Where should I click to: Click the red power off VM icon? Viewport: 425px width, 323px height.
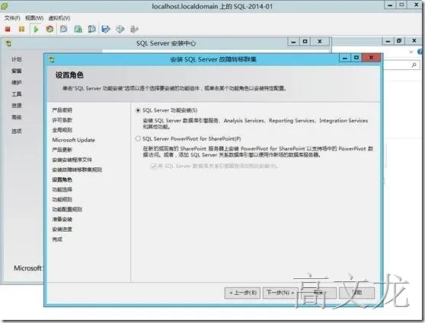point(8,29)
